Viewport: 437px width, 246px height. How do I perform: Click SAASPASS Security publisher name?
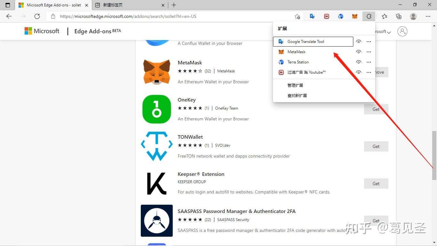point(233,220)
